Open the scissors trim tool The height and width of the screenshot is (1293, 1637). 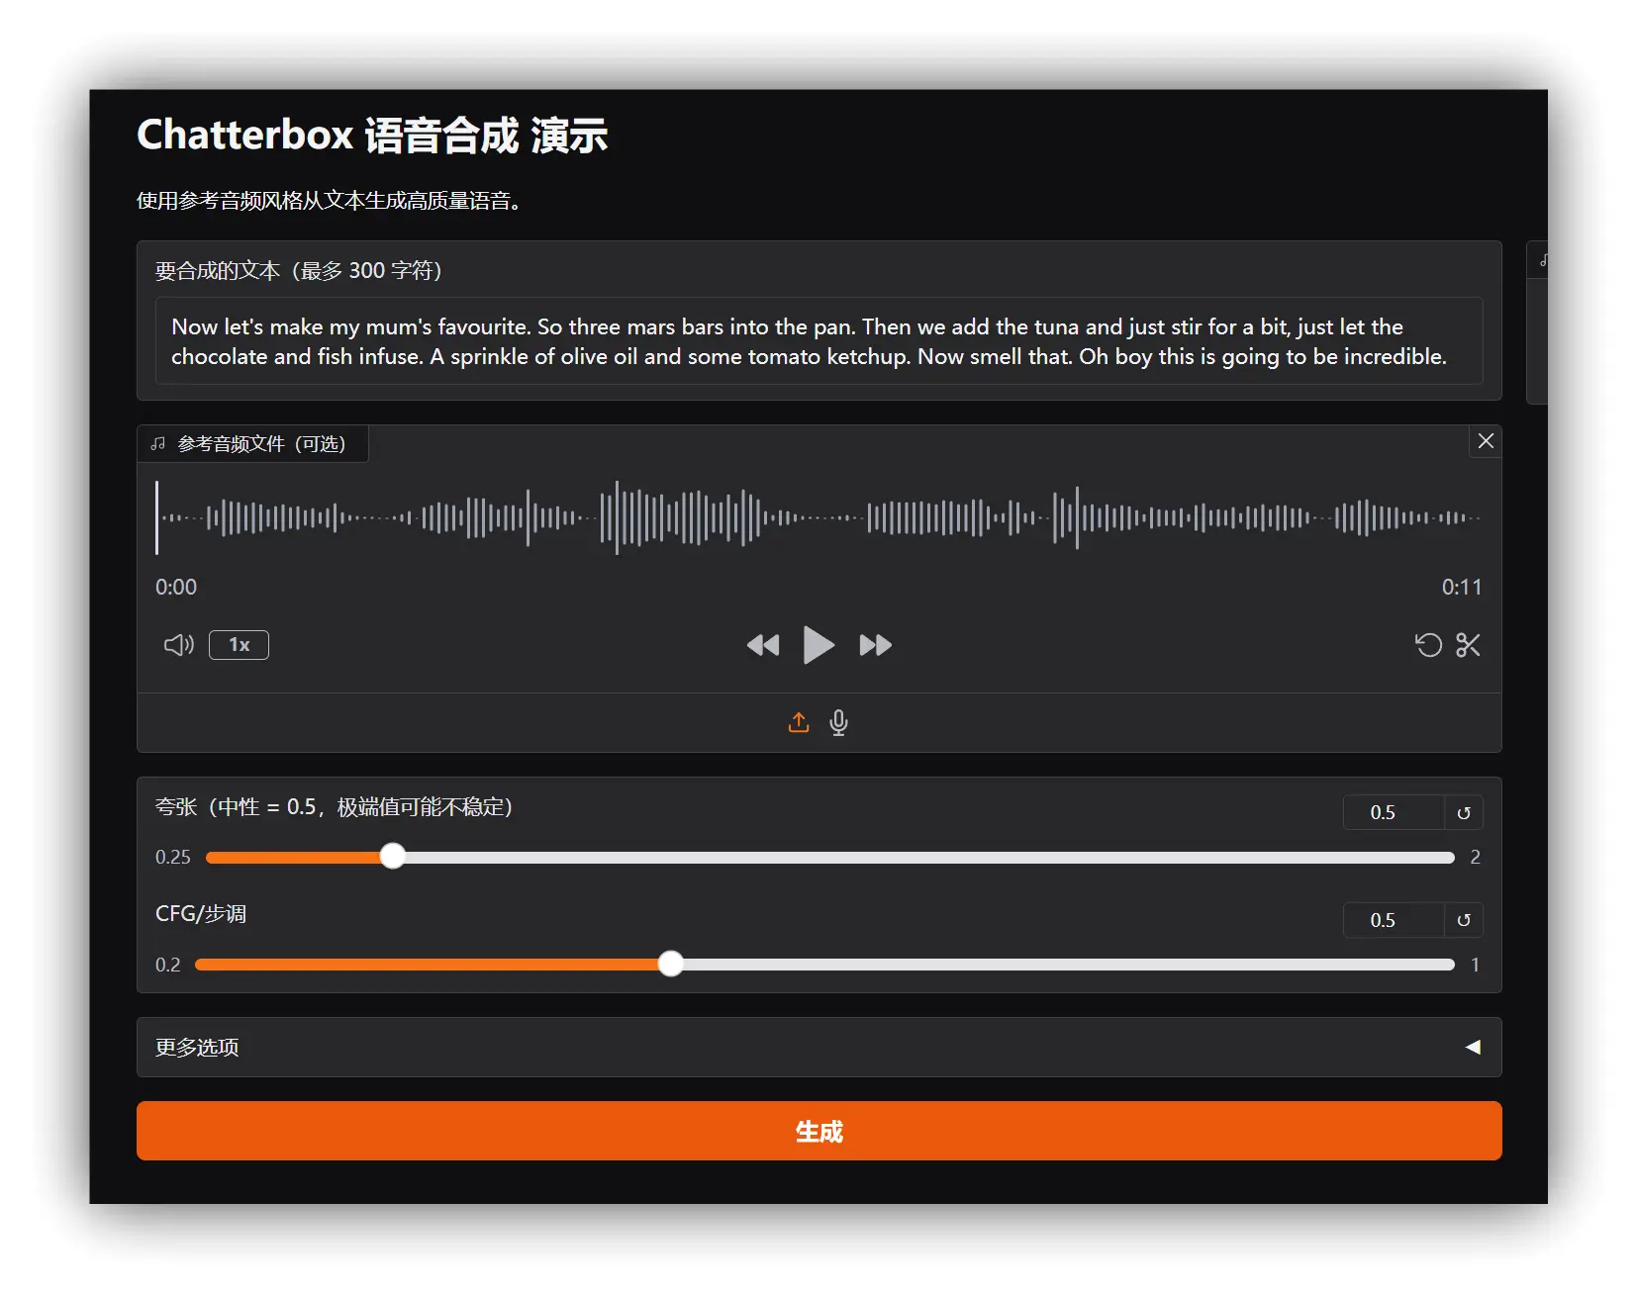pos(1468,645)
